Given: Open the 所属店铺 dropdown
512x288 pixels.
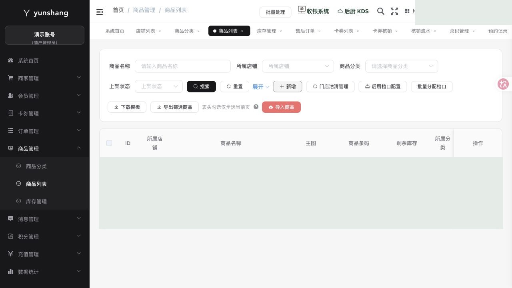Looking at the screenshot, I should [298, 66].
